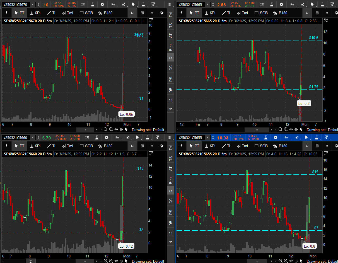Click the PT pointer button in C5660 chart

point(19,146)
